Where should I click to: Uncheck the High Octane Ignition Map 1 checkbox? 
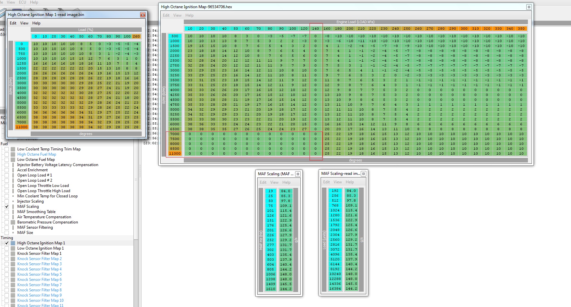click(x=7, y=243)
